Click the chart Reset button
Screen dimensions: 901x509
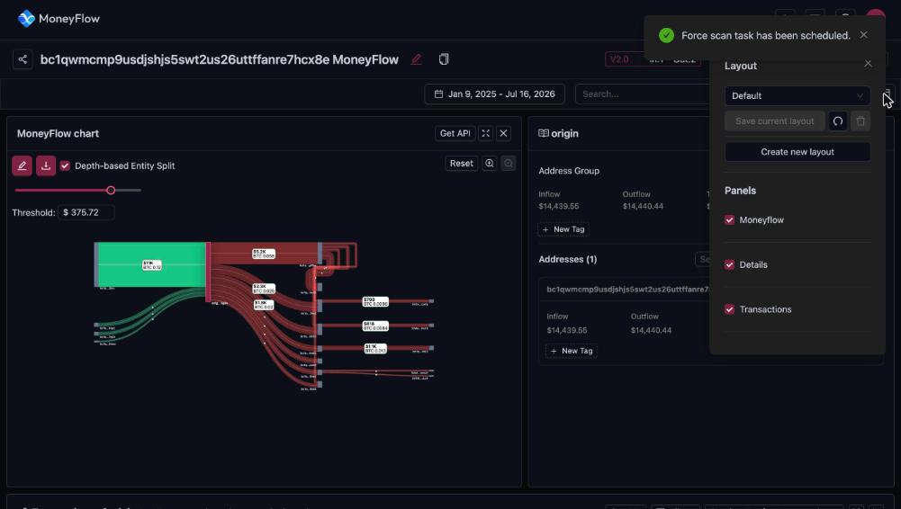tap(462, 164)
